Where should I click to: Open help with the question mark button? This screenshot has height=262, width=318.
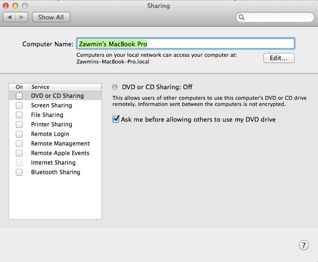pyautogui.click(x=304, y=245)
